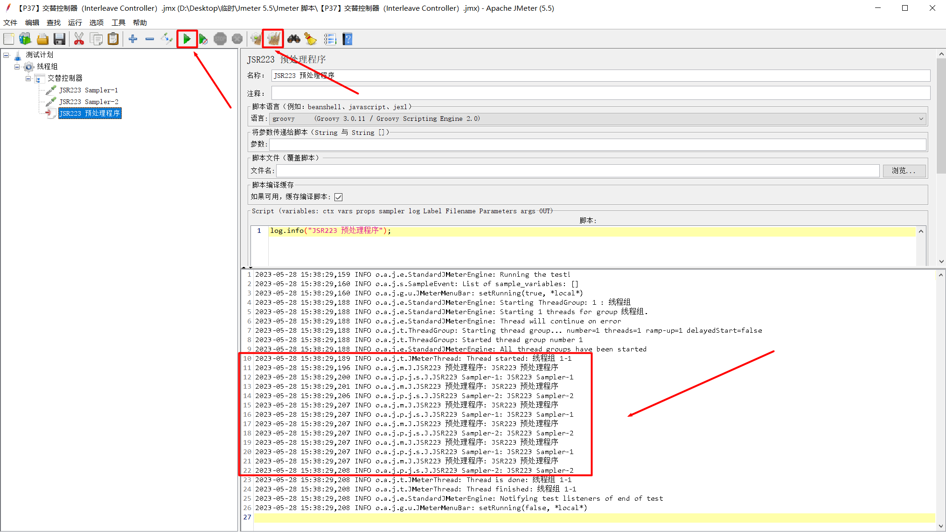Click Start no pauses icon

point(203,39)
